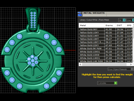Toggle the GV library switch
Viewport: 134px width, 101px height.
pyautogui.click(x=124, y=20)
